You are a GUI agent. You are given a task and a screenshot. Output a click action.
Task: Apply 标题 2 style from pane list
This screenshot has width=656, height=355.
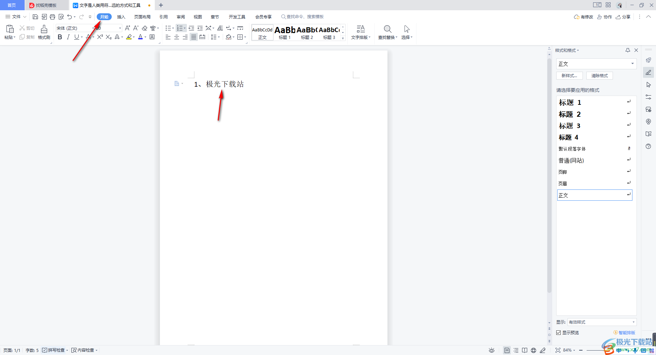(x=594, y=114)
